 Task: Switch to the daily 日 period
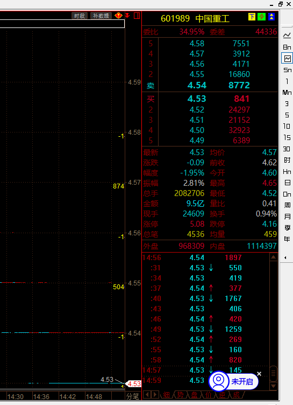pos(287,183)
